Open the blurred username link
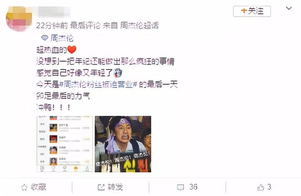Image resolution: width=301 pixels, height=196 pixels. pyautogui.click(x=54, y=11)
